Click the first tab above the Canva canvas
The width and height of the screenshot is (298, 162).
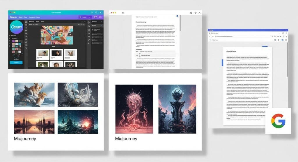click(31, 21)
